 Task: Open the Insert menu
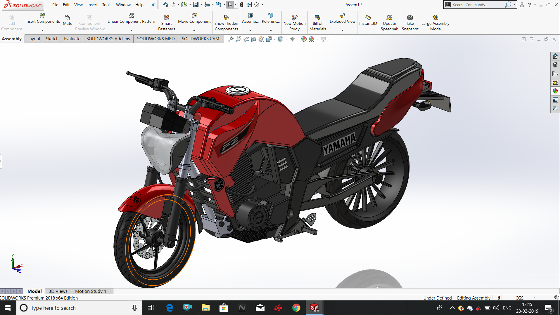pos(92,5)
